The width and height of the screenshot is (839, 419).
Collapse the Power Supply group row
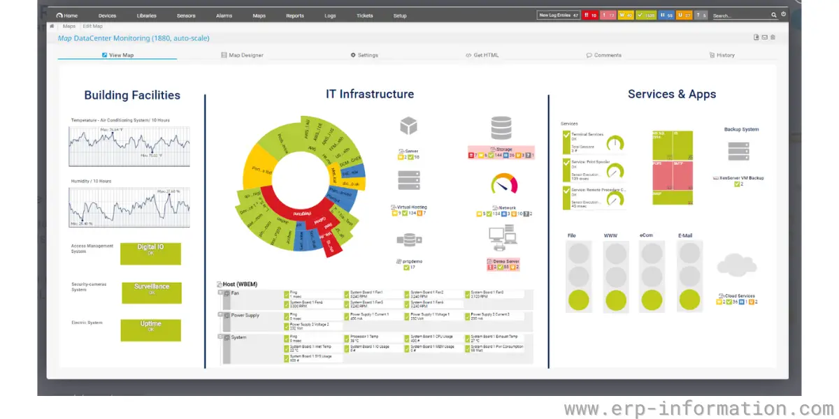coord(220,314)
